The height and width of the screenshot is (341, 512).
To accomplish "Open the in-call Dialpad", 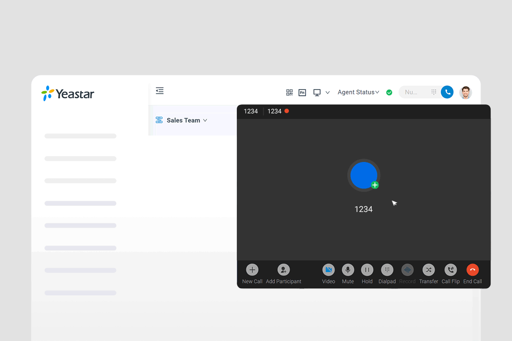I will coord(387,274).
